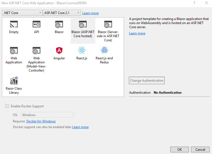Select the Web Application template icon
Viewport: 212px width, 154px height.
coord(14,51)
